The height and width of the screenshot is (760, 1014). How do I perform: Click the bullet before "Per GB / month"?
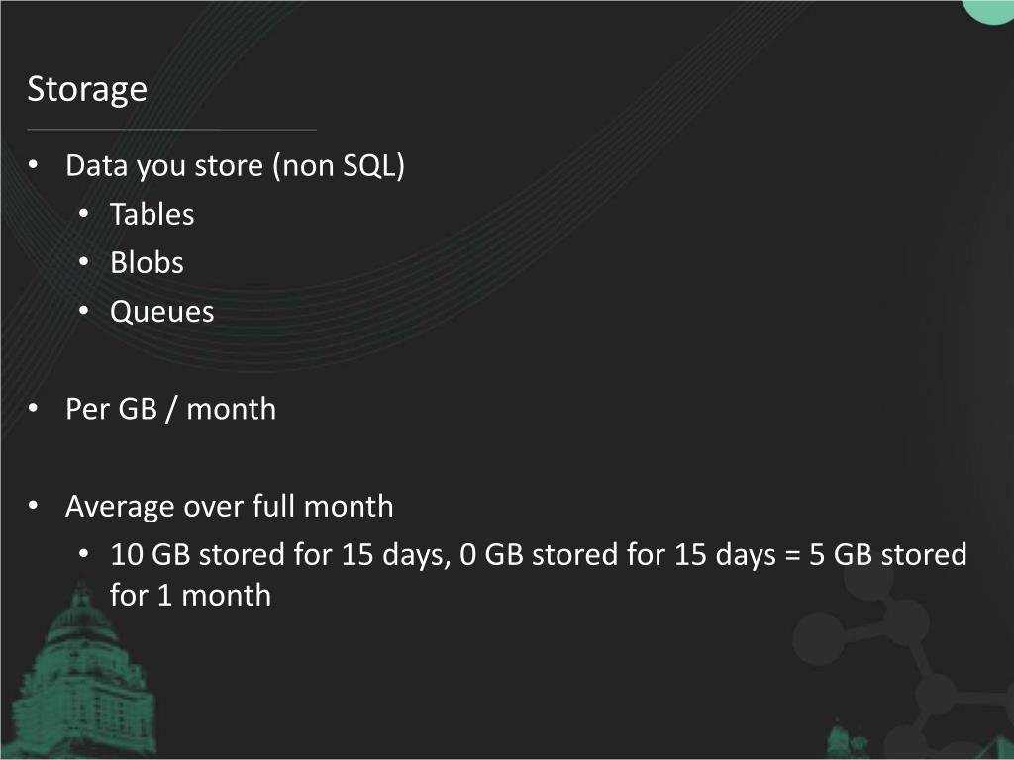coord(34,409)
